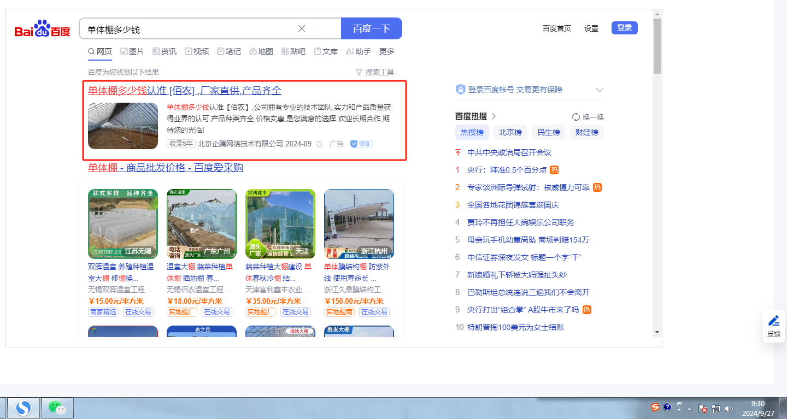Image resolution: width=787 pixels, height=419 pixels.
Task: Click the Baidu logo
Action: pos(43,28)
